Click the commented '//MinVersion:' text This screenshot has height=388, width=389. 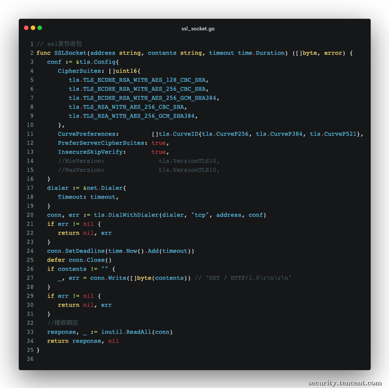click(81, 161)
